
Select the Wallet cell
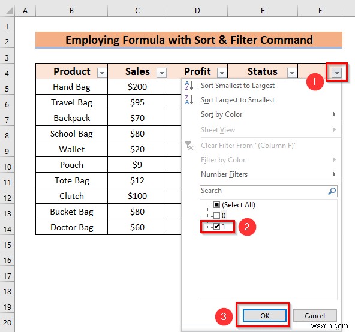click(x=71, y=149)
